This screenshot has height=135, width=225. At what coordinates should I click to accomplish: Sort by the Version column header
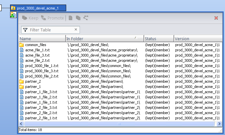196,39
